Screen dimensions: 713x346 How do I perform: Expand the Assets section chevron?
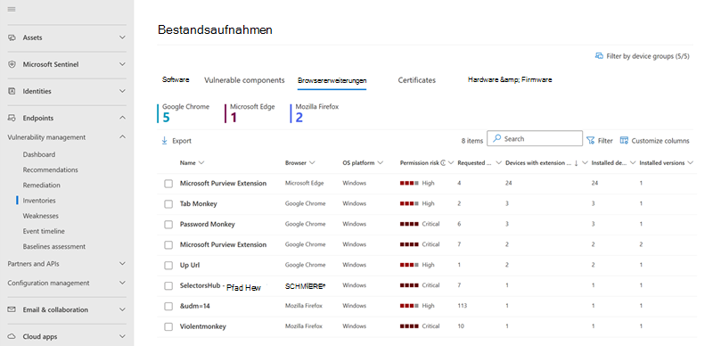pyautogui.click(x=122, y=37)
